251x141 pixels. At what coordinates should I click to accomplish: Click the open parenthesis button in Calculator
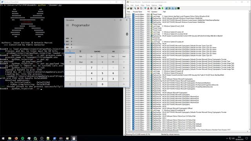(x=70, y=84)
